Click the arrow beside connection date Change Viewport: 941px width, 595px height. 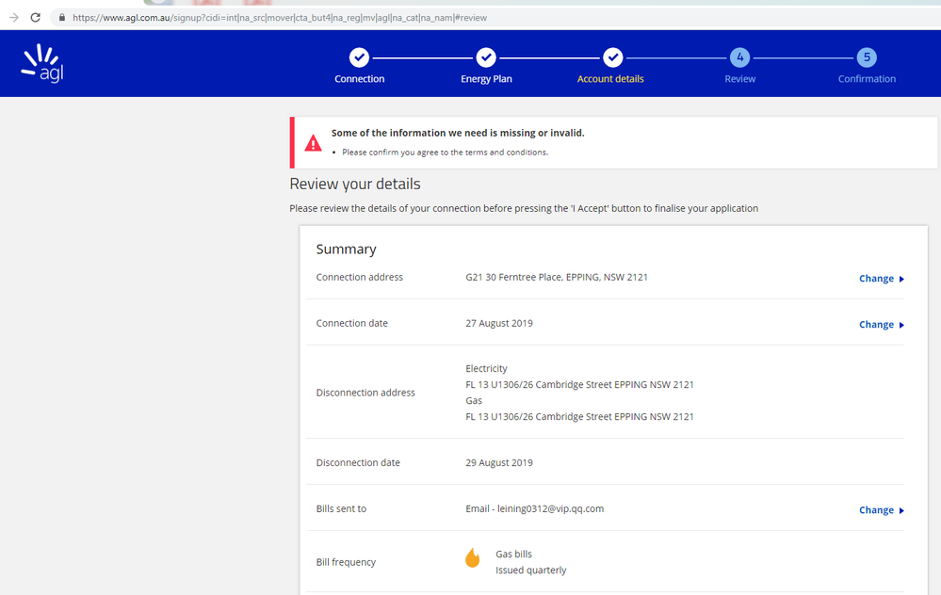pyautogui.click(x=901, y=326)
